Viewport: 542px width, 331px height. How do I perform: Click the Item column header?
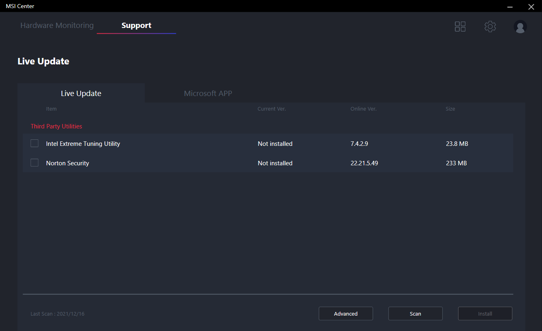click(x=51, y=109)
